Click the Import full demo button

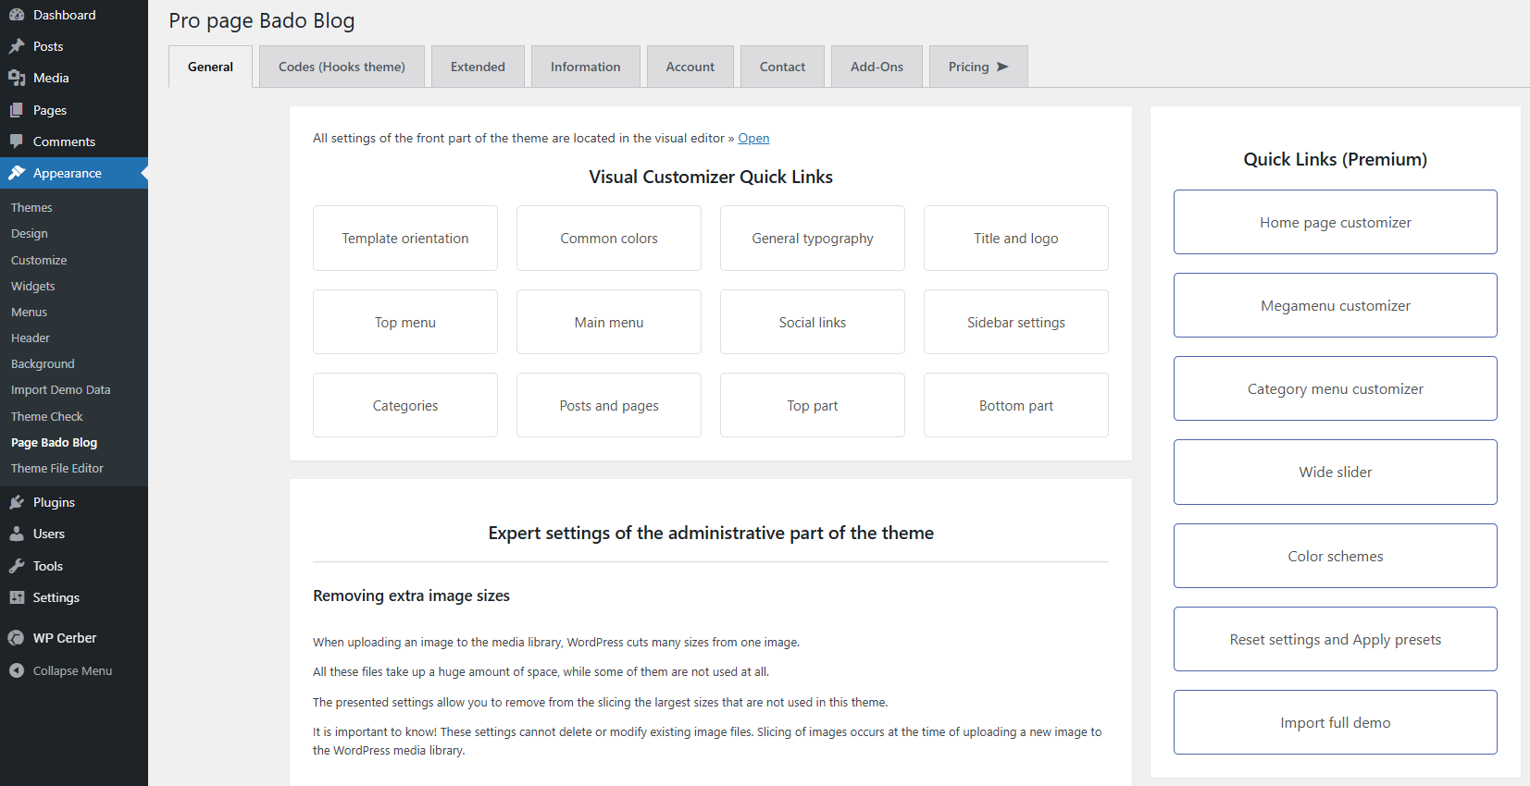pos(1336,722)
